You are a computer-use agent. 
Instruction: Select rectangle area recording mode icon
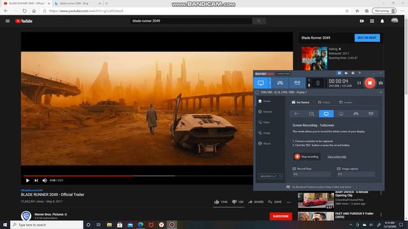click(312, 114)
